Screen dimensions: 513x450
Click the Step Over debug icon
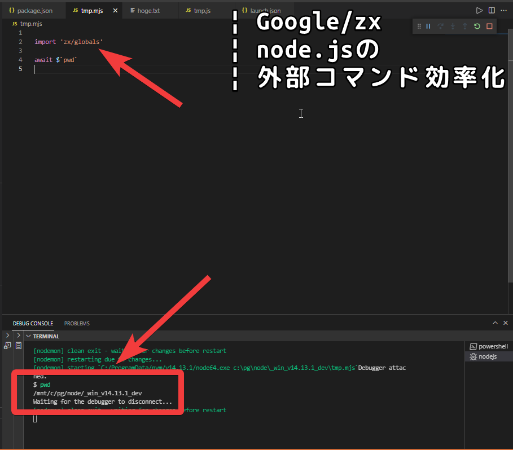[441, 27]
